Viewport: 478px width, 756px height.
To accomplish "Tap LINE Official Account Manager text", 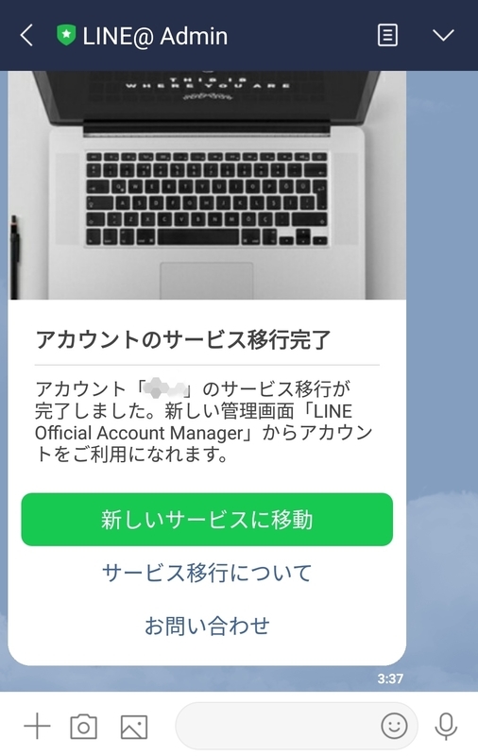I will pos(194,421).
